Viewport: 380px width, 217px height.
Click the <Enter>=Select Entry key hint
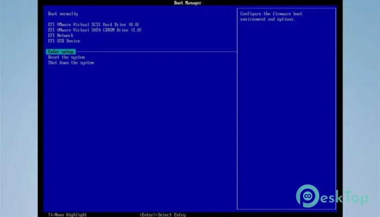pyautogui.click(x=163, y=215)
